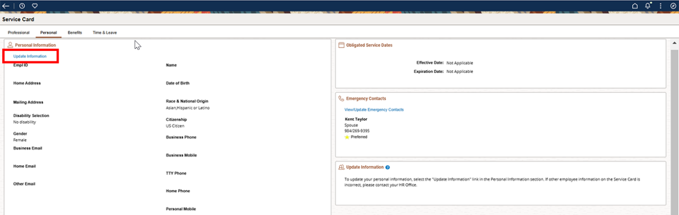Viewport: 679px width, 215px height.
Task: Click the scrollbar up arrow
Action: tap(674, 43)
